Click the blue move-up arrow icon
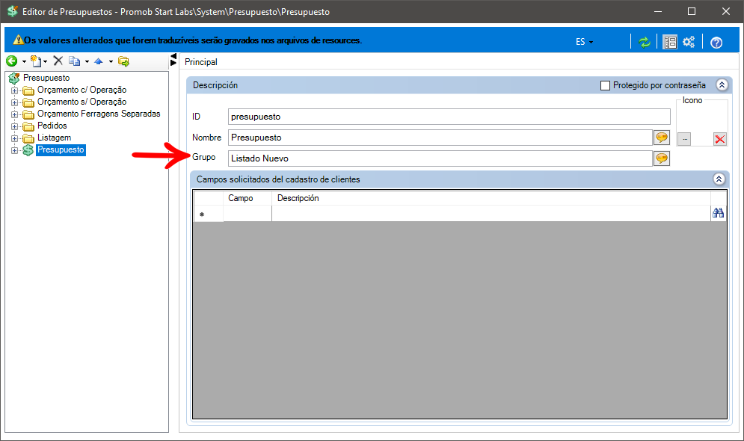744x441 pixels. (x=99, y=61)
